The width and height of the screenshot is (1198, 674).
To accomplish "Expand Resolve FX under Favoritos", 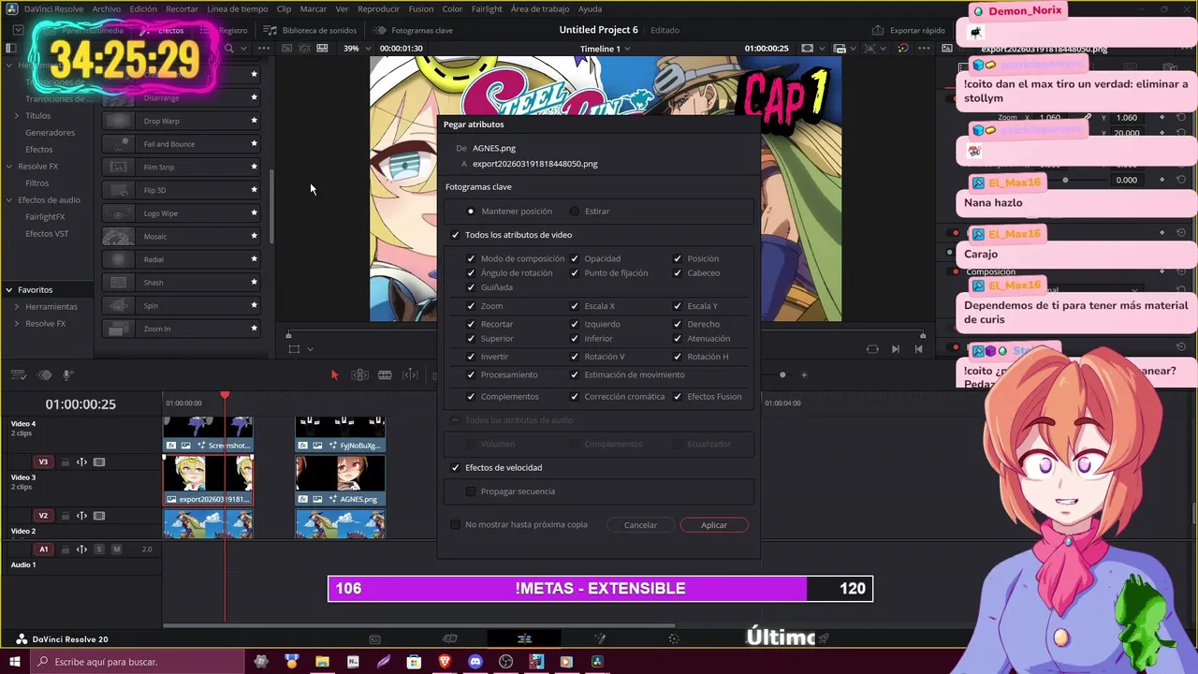I will [16, 324].
